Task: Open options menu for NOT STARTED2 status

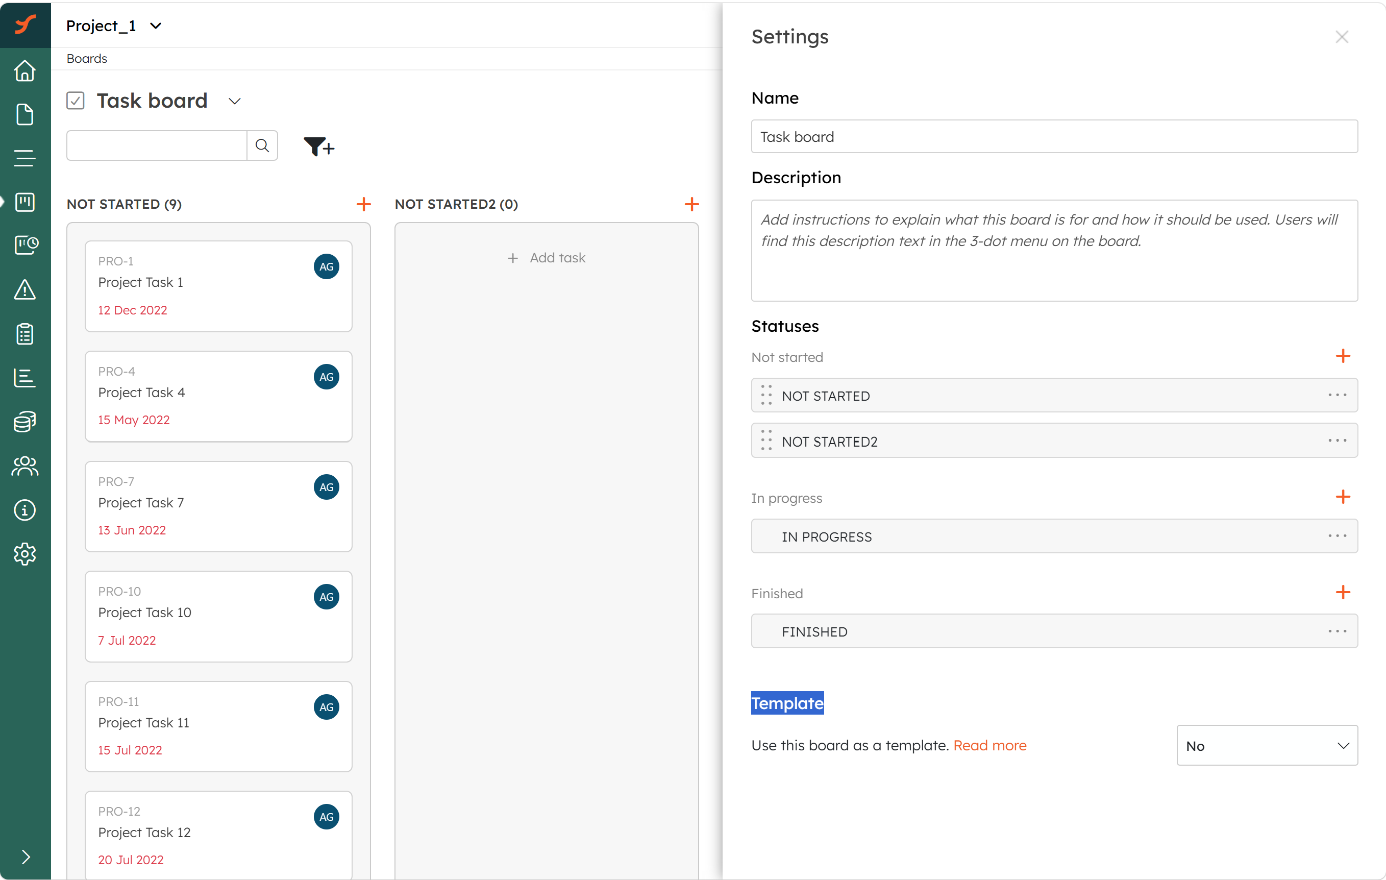Action: tap(1337, 441)
